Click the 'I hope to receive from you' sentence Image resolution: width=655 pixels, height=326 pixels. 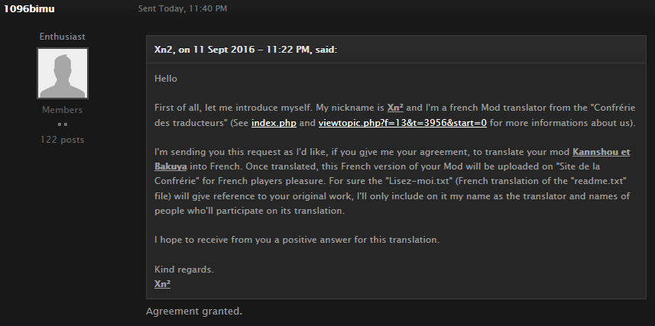297,240
